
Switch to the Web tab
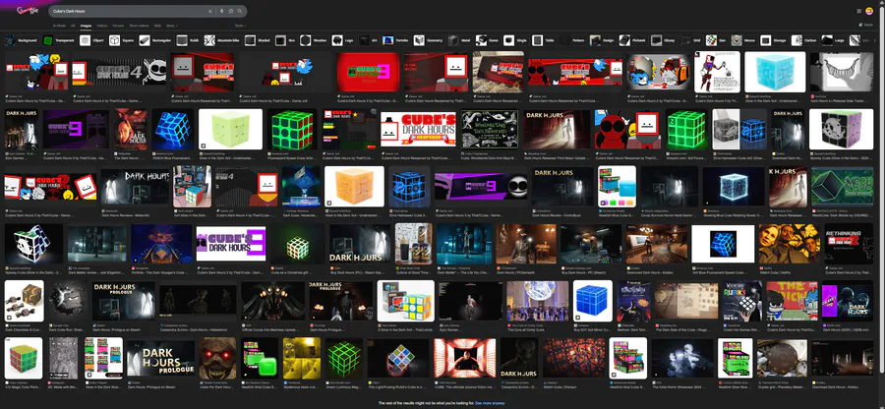coord(157,26)
